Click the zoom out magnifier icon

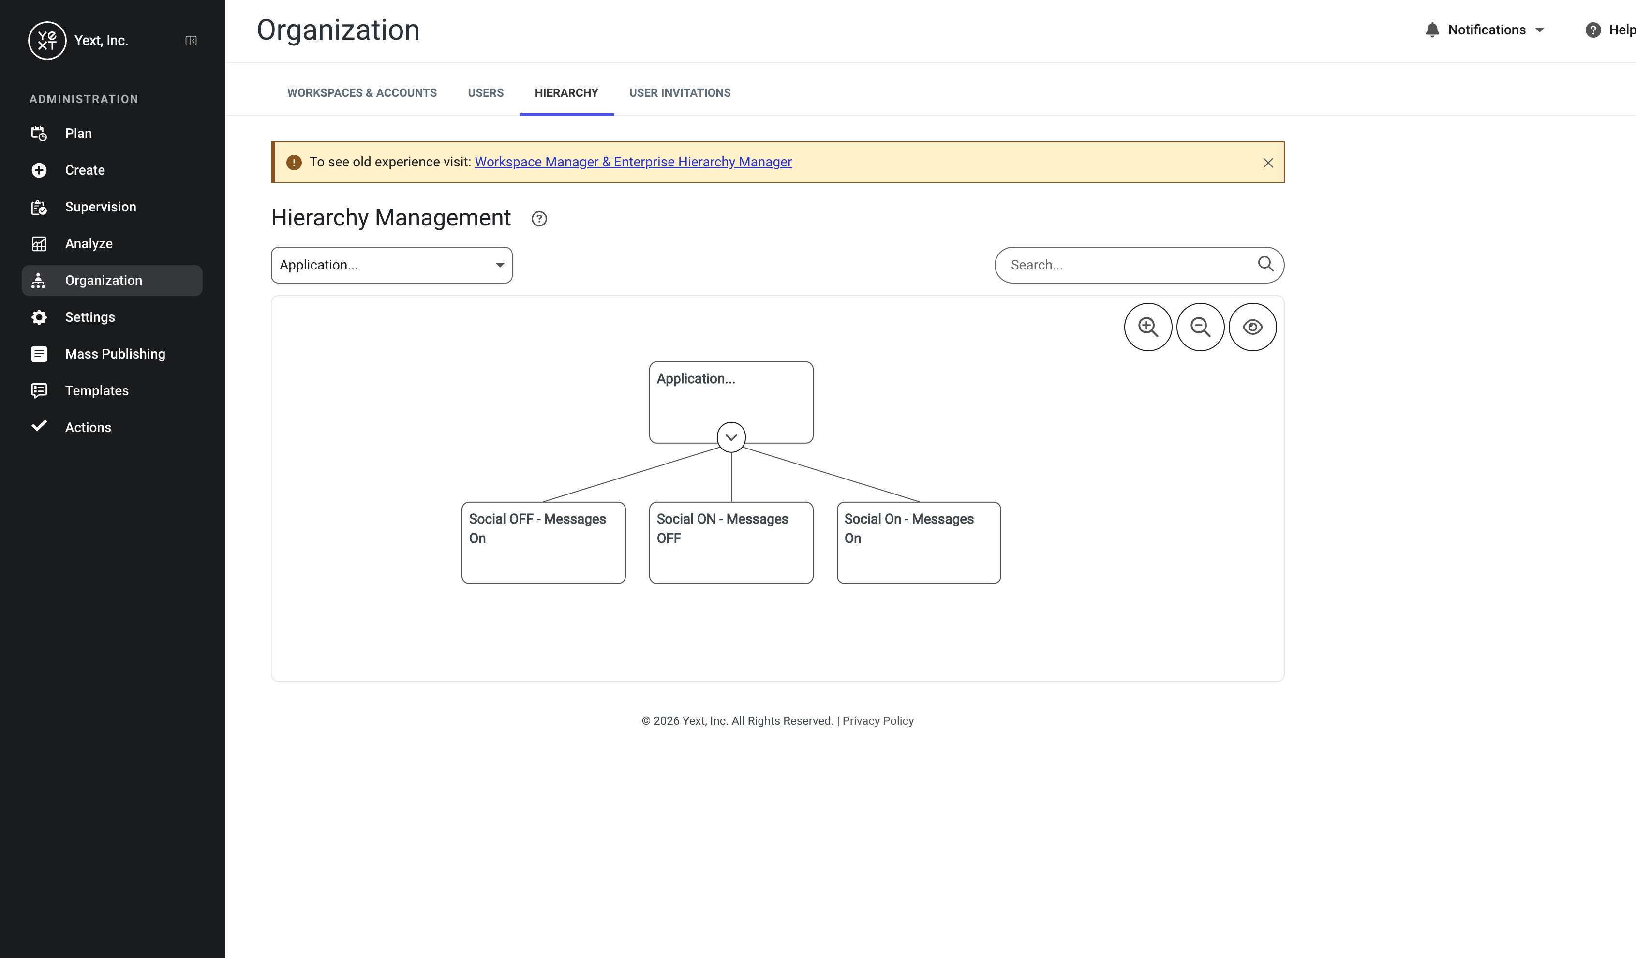1200,327
